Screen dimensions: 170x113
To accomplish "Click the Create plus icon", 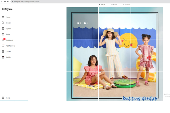I will click(x=3, y=51).
